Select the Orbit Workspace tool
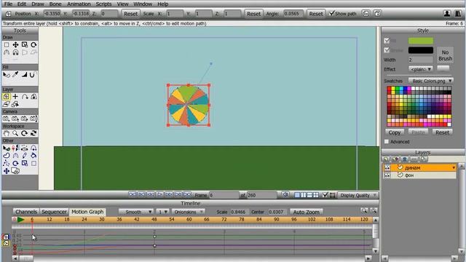Image resolution: width=466 pixels, height=262 pixels. (x=33, y=133)
